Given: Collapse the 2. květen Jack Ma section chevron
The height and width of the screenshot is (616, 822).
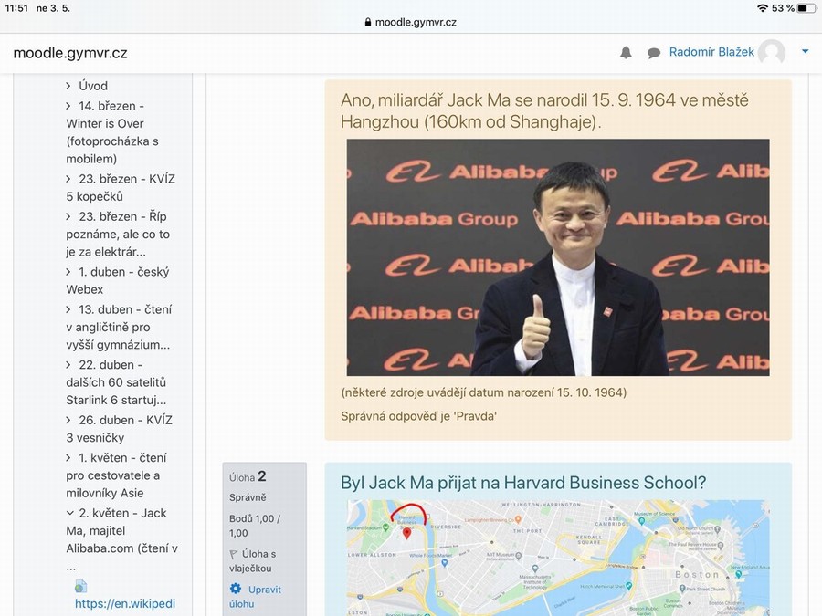Looking at the screenshot, I should (69, 513).
